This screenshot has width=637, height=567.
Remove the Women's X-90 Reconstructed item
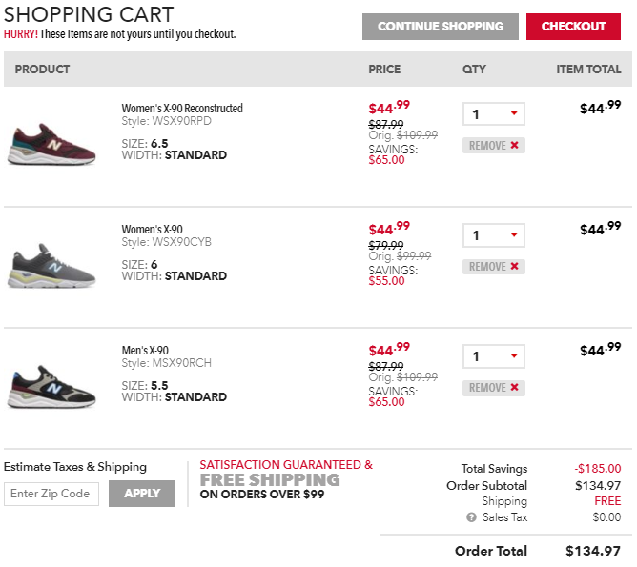[494, 146]
